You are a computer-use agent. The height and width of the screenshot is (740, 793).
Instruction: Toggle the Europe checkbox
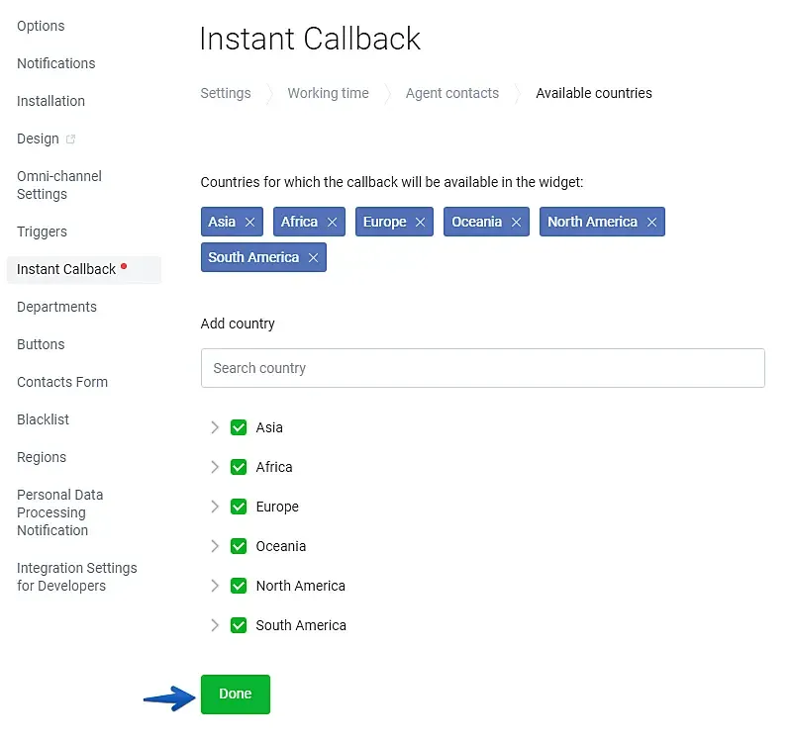click(239, 507)
